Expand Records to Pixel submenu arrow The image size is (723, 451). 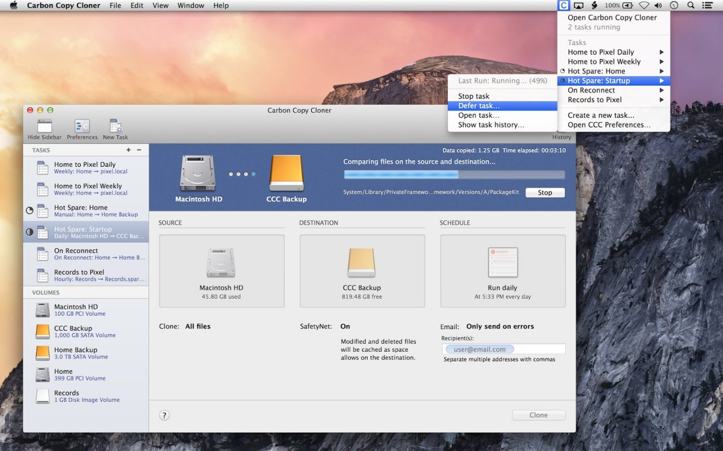[x=661, y=100]
